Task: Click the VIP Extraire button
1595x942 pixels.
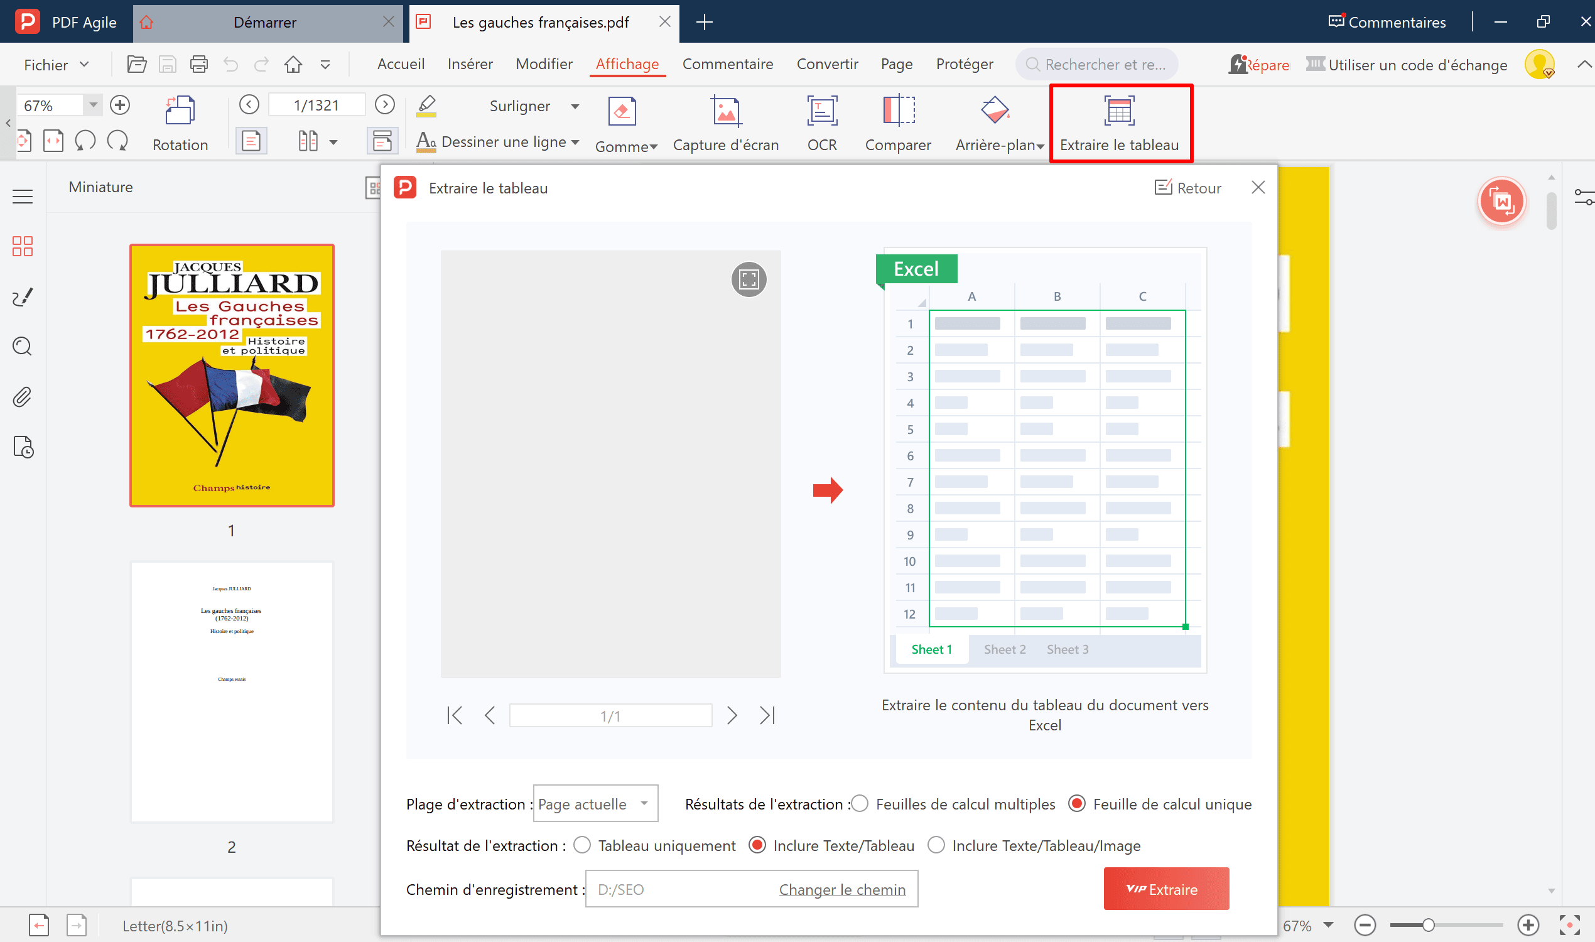Action: pyautogui.click(x=1166, y=889)
